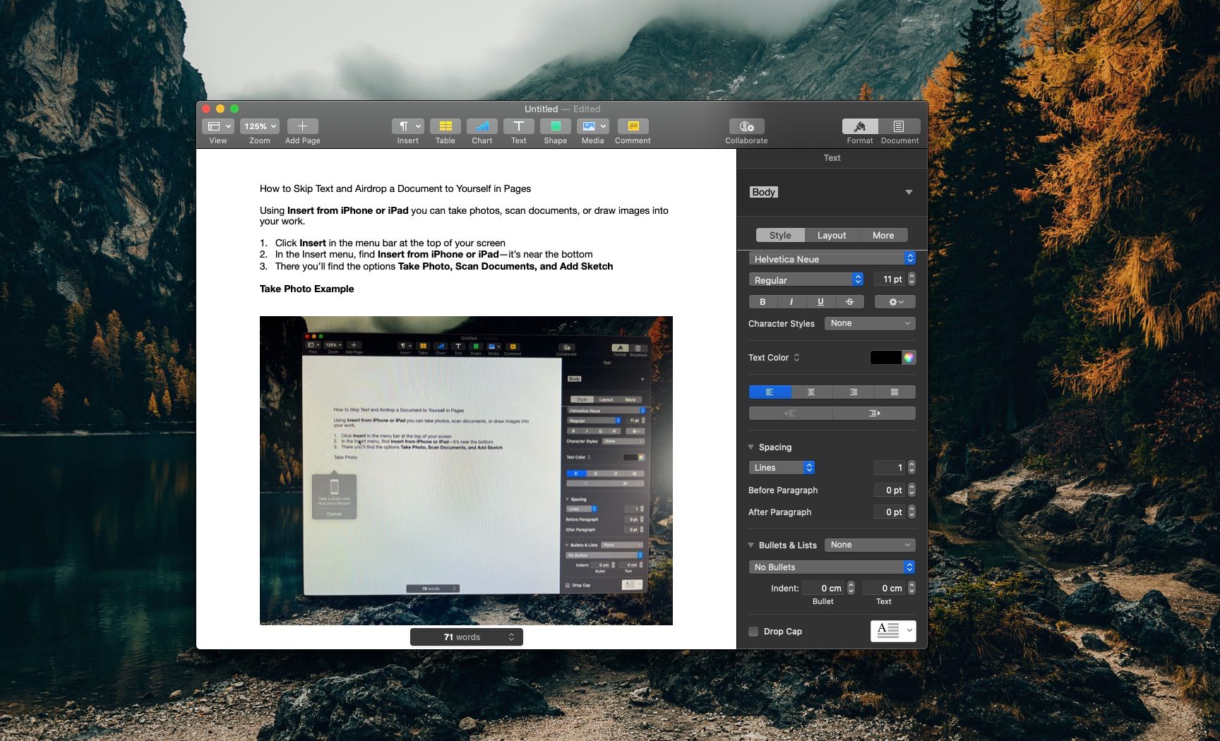Adjust the Text indent stepper

click(911, 588)
